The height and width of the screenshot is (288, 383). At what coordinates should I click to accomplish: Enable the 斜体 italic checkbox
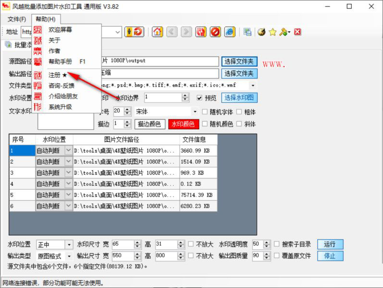coord(239,124)
